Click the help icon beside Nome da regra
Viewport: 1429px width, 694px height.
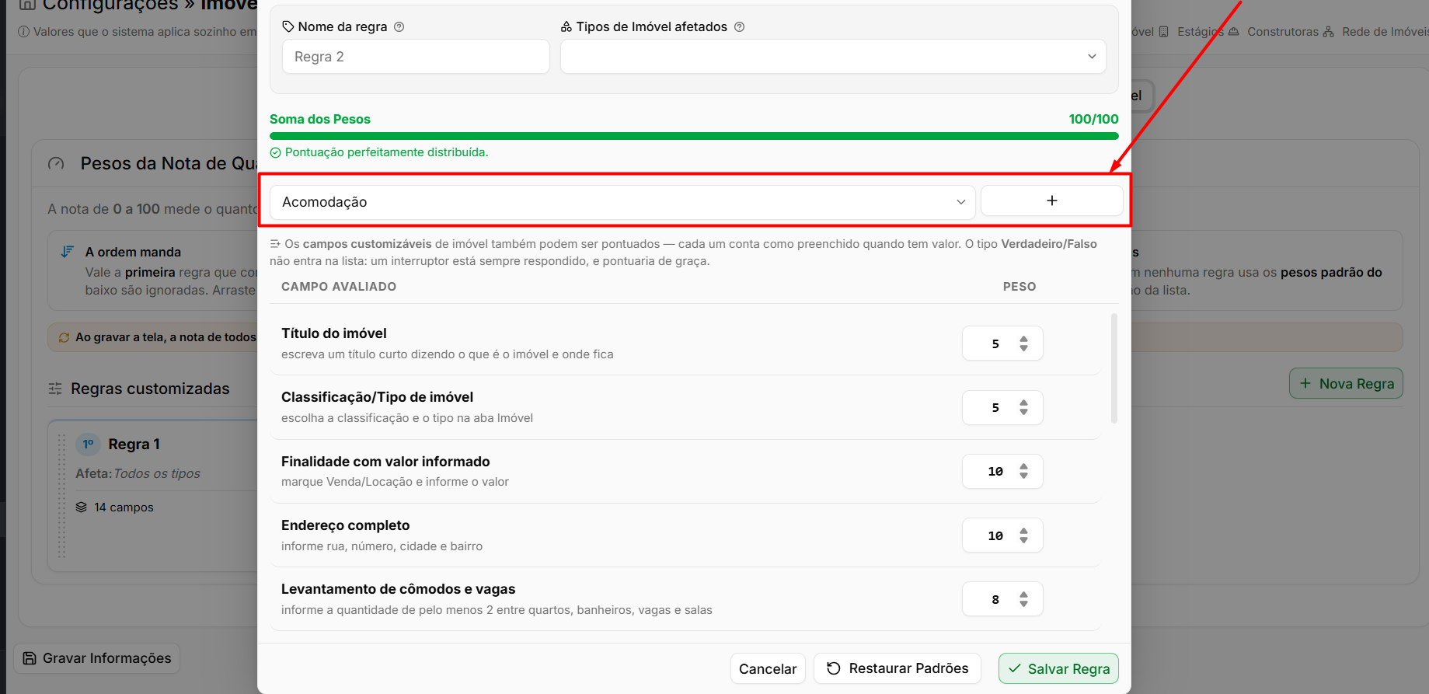pos(399,26)
